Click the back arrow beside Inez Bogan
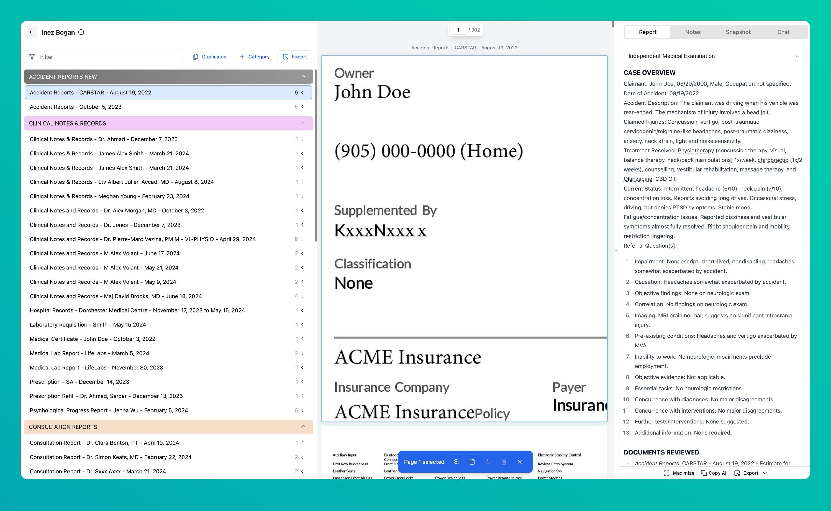Screen dimensions: 831x511 [x=30, y=32]
